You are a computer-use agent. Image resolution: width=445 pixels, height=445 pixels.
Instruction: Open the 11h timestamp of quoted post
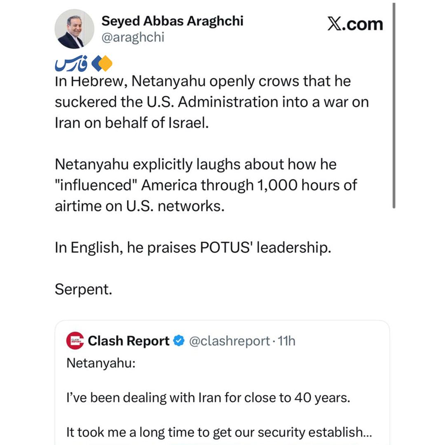pos(286,341)
